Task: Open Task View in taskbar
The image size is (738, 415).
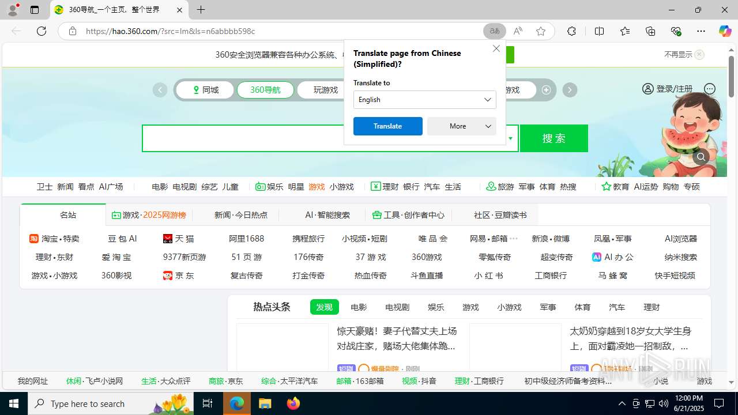Action: (x=208, y=403)
